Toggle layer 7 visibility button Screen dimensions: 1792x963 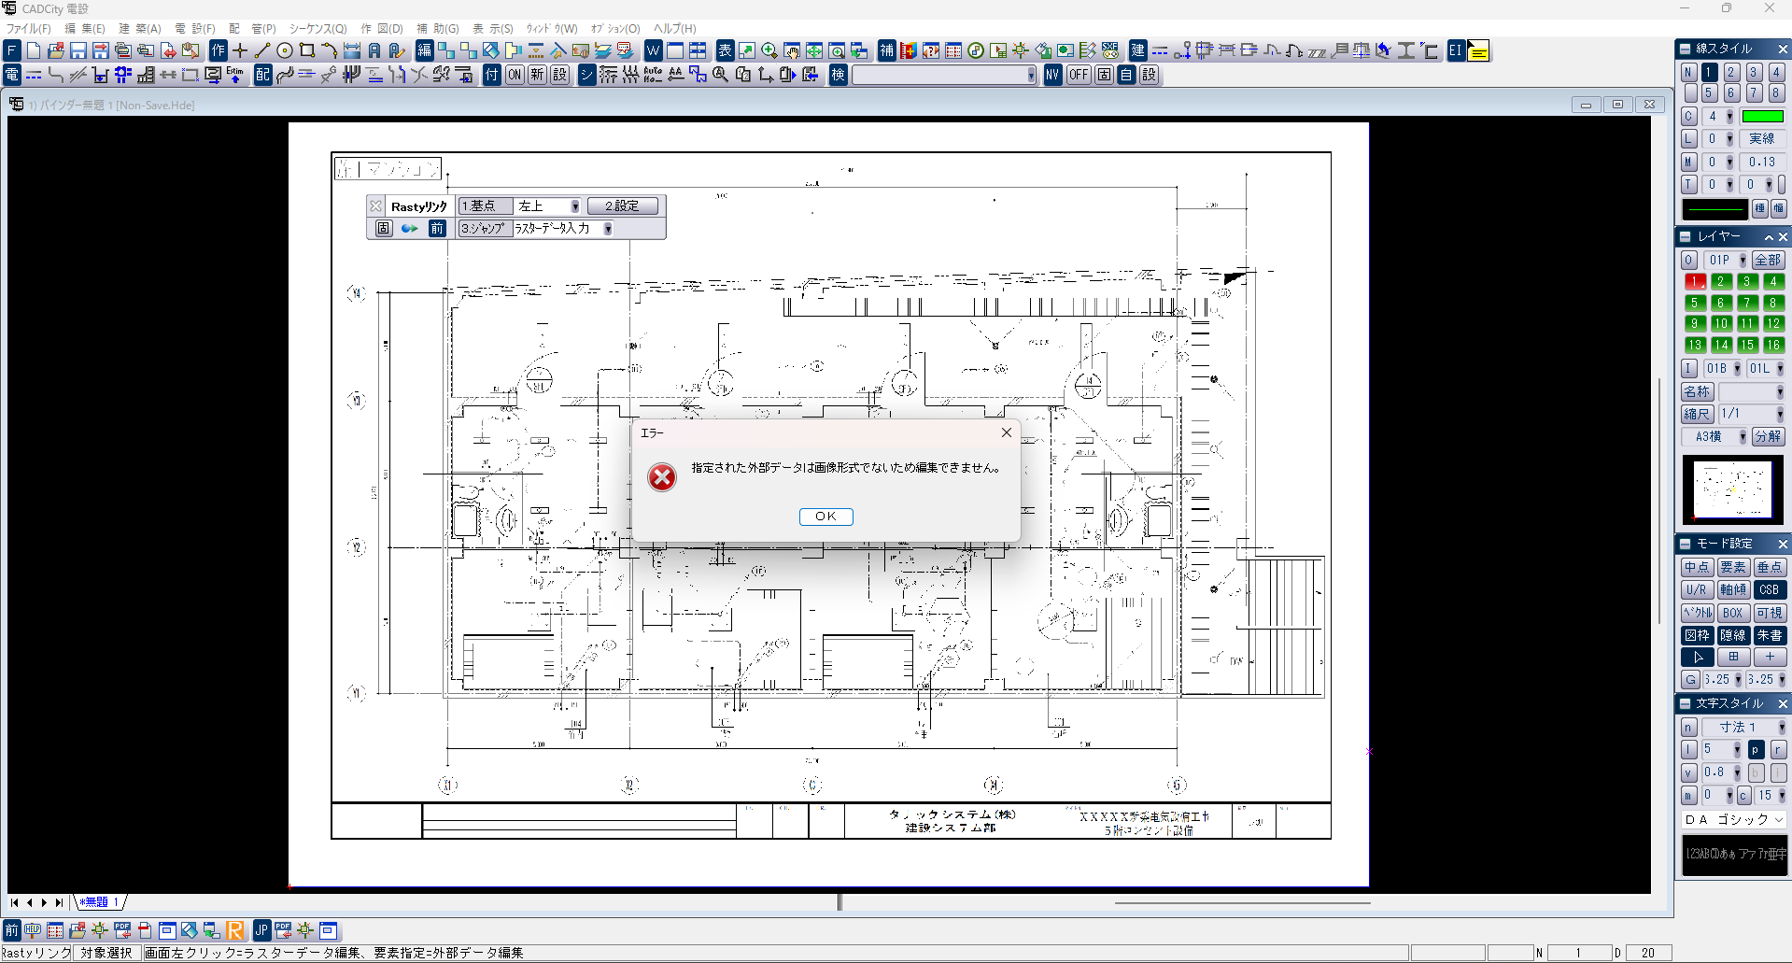pos(1746,303)
